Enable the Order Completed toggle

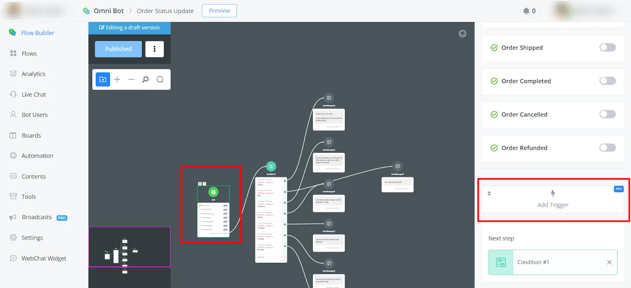607,81
